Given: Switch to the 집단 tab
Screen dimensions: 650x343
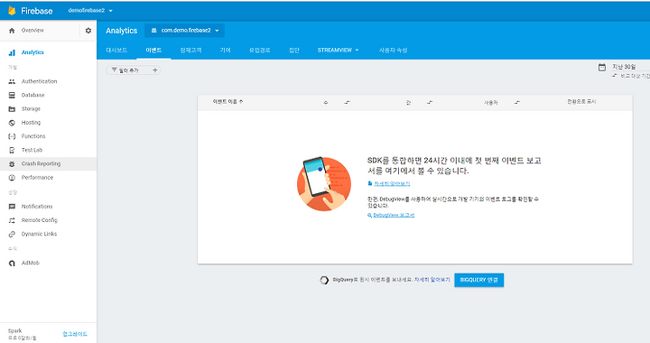Looking at the screenshot, I should (x=294, y=51).
